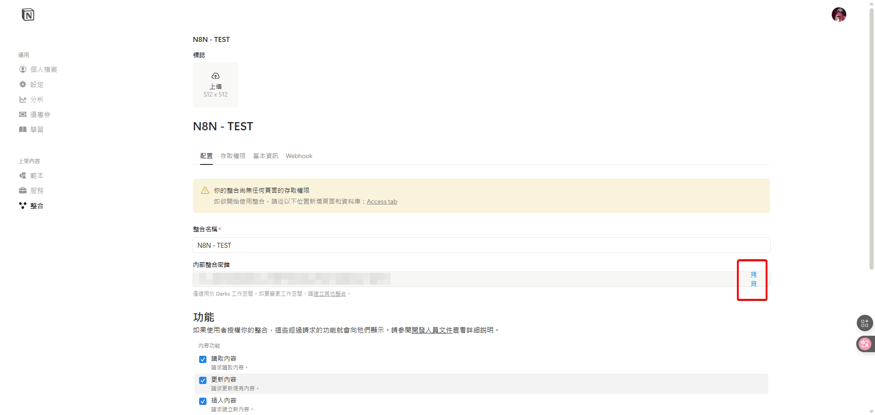875x415 pixels.
Task: Select 個人檔案 in the sidebar
Action: click(x=44, y=69)
